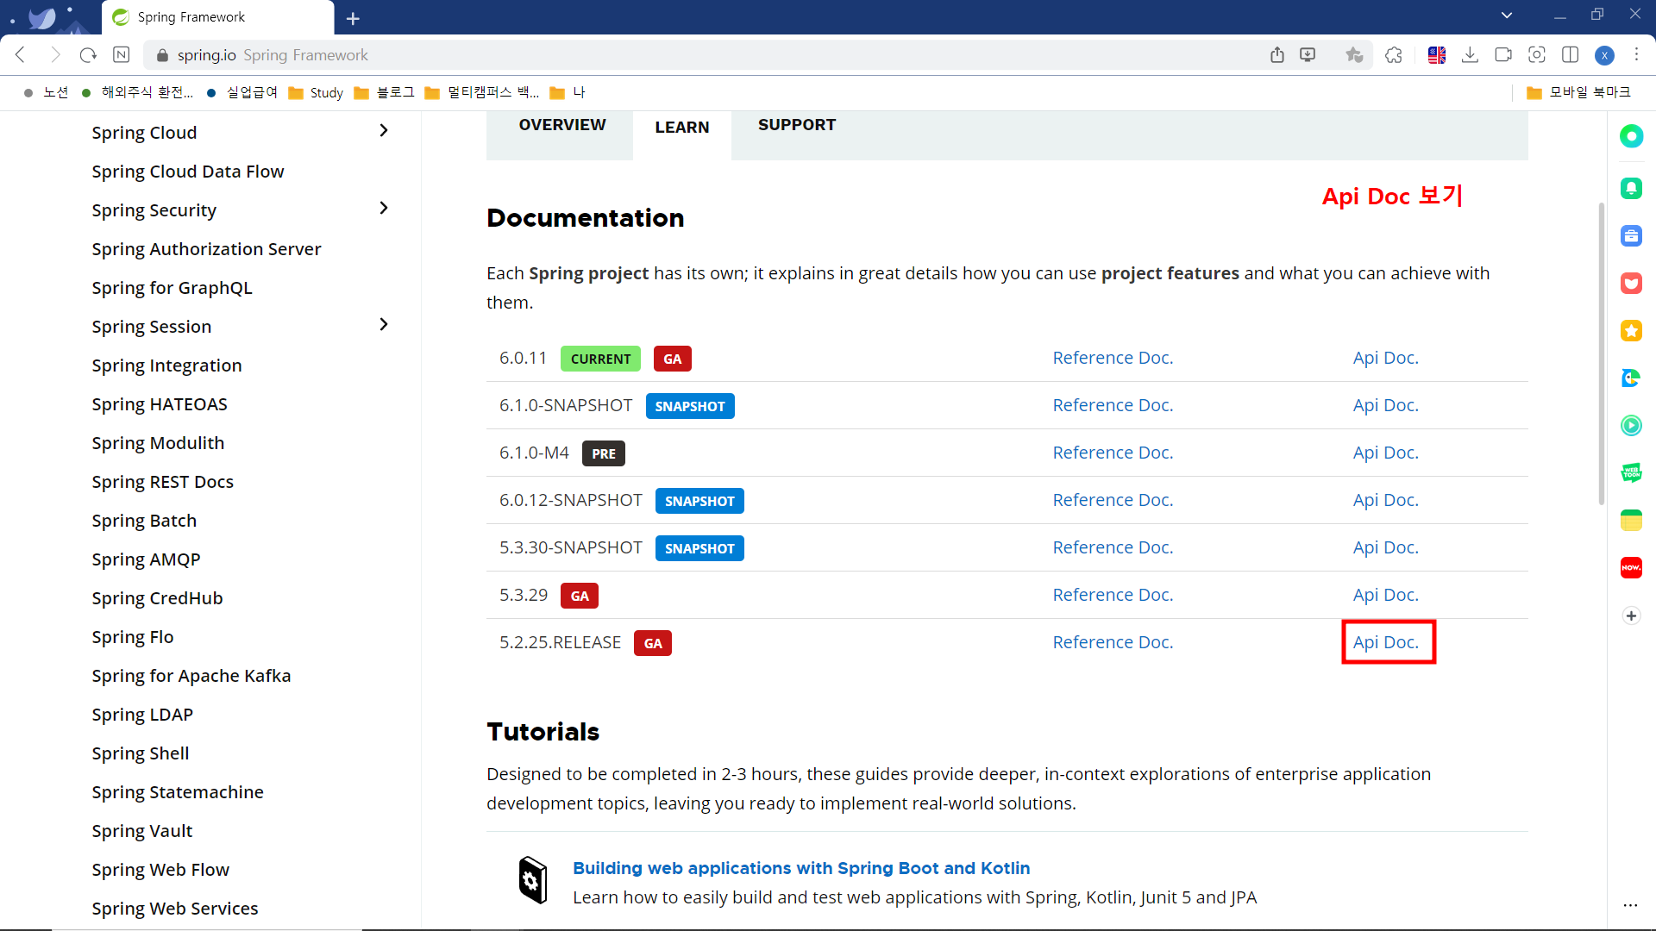Toggle the side panel split-view icon
Screen dimensions: 1656x931
pos(1571,55)
